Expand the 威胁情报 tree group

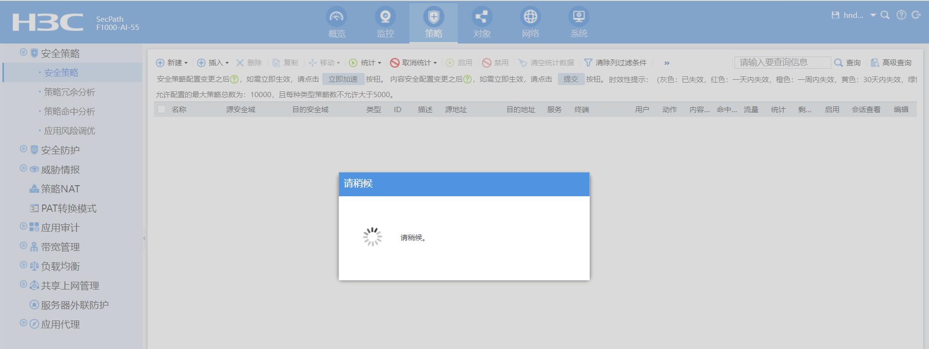coord(23,168)
